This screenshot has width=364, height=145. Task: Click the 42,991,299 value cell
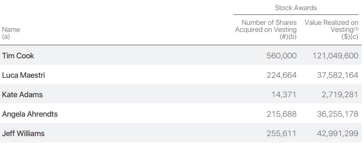coord(337,133)
